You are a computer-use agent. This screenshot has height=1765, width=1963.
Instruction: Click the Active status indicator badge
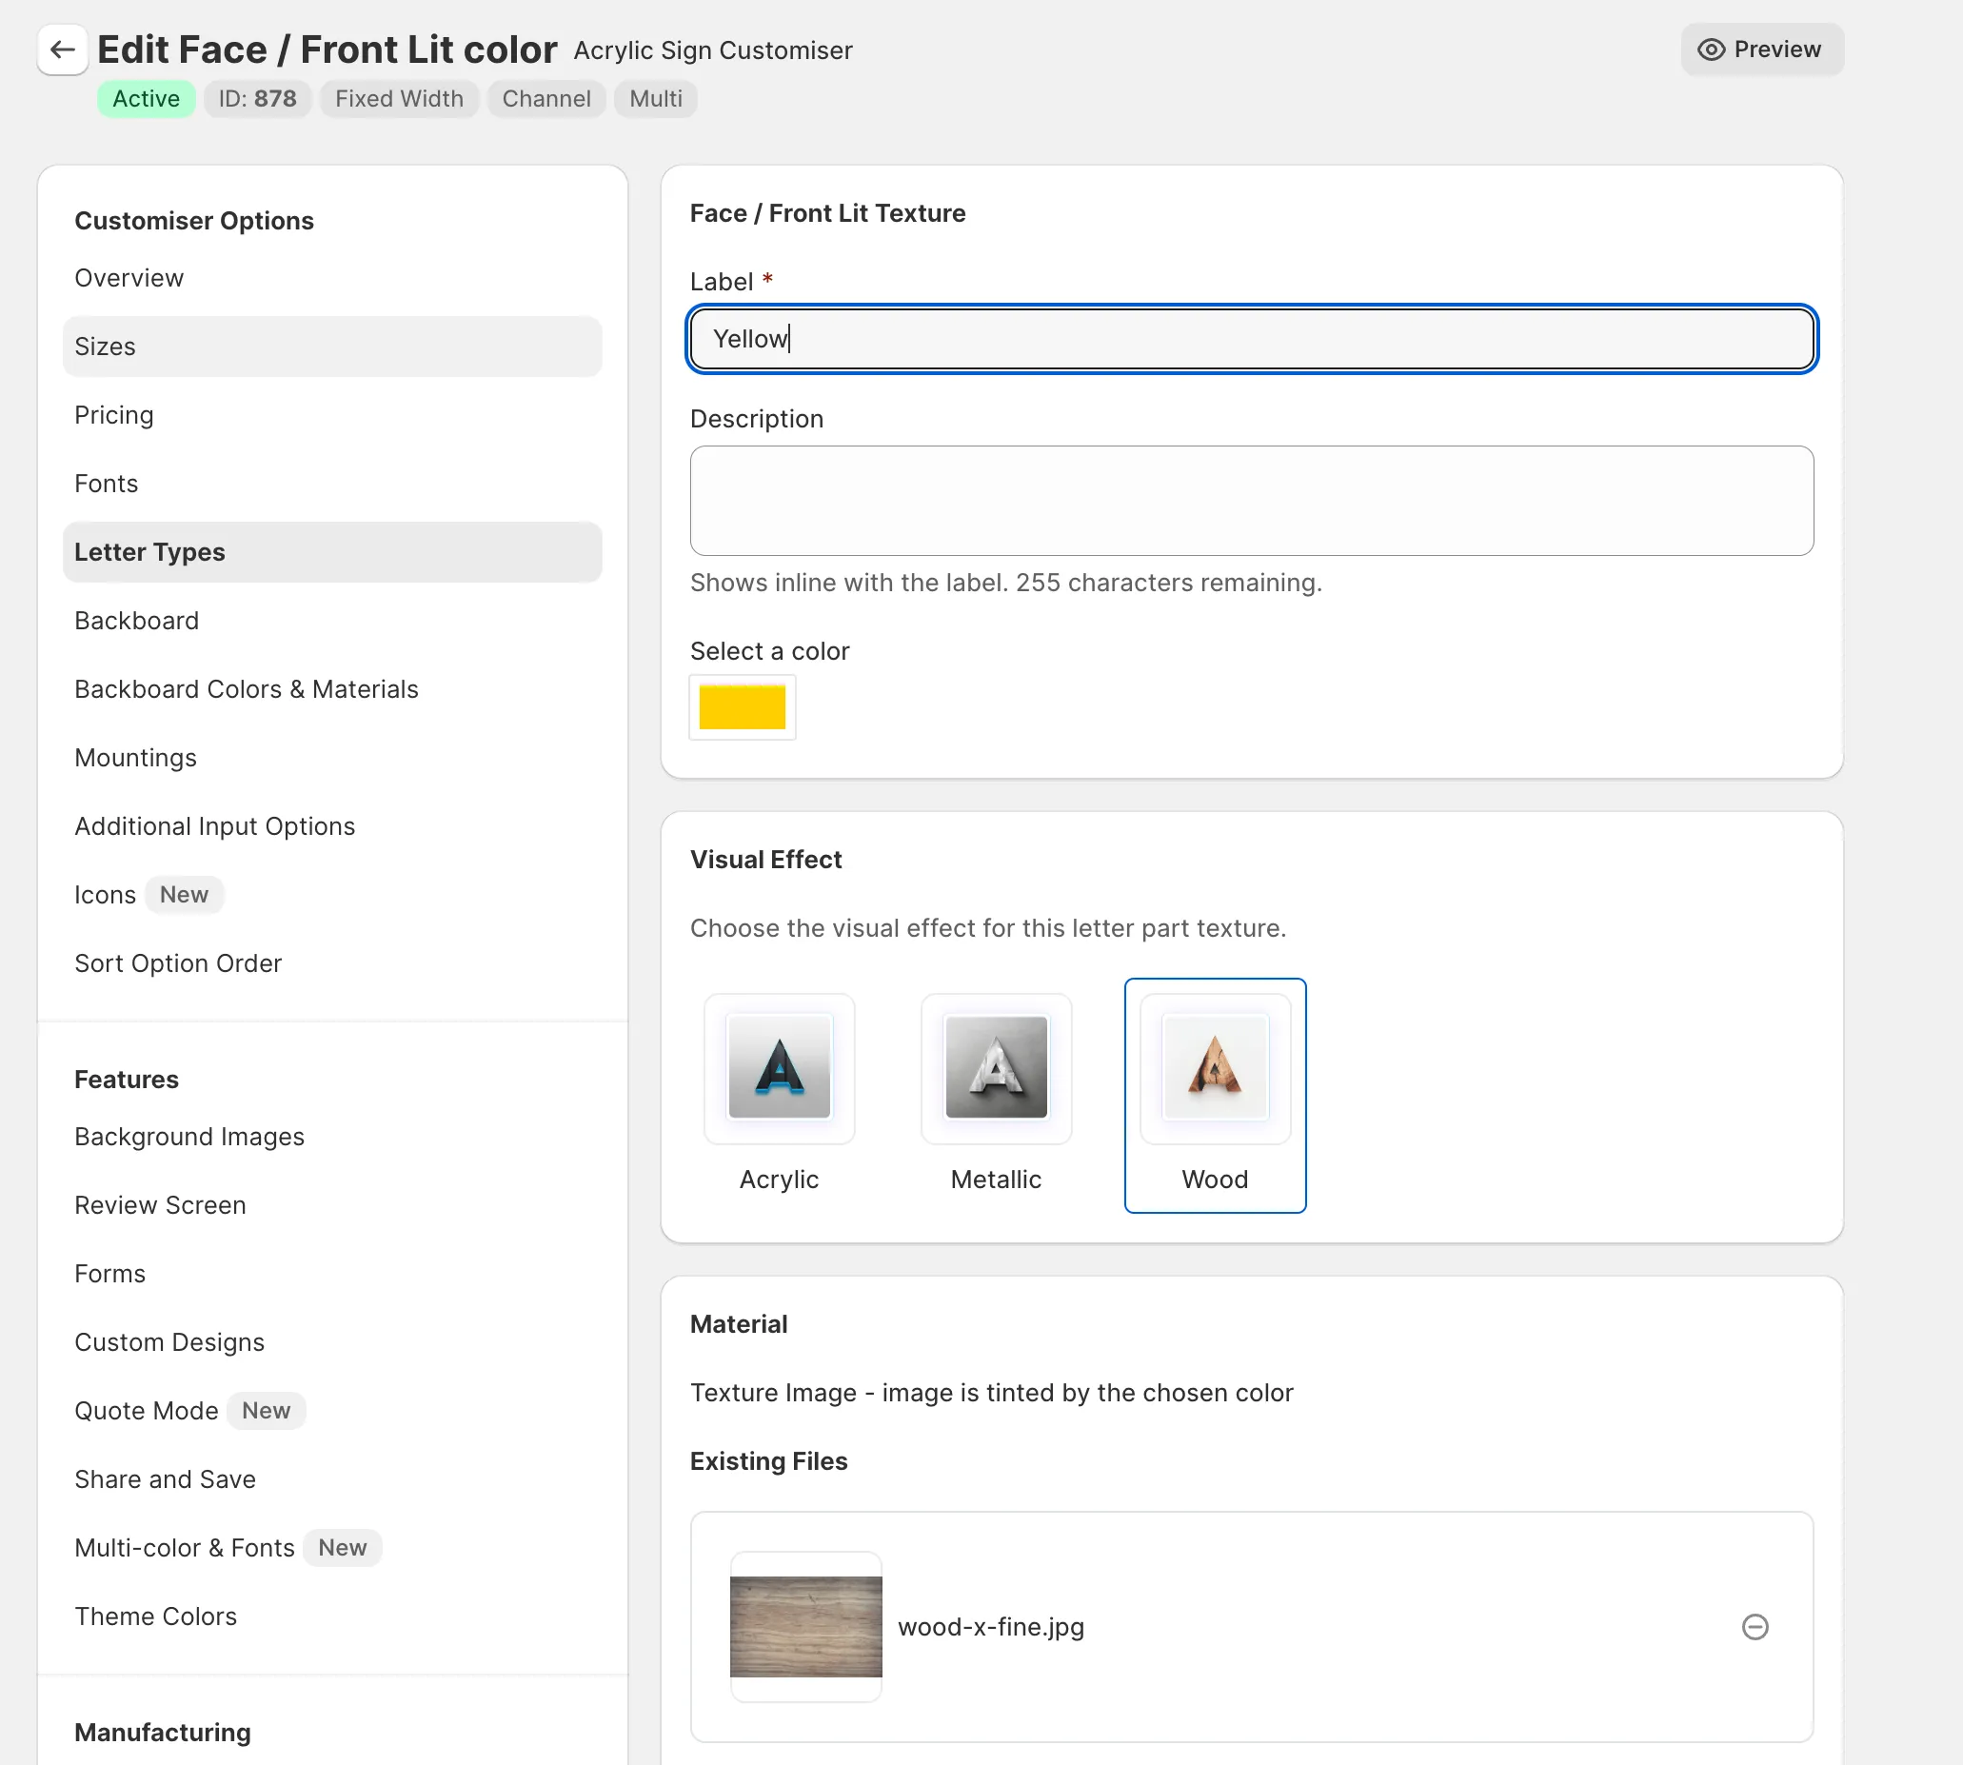(x=145, y=97)
